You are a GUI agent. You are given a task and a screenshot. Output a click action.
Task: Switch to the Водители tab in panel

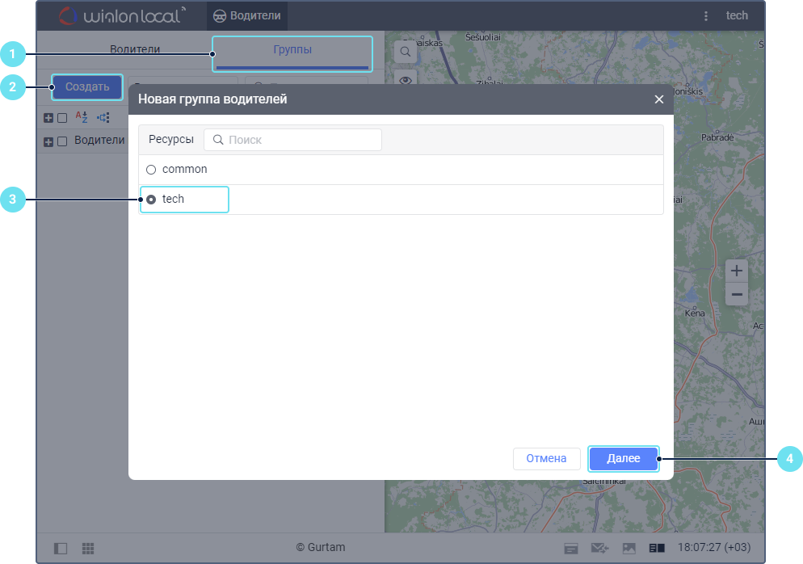(135, 49)
